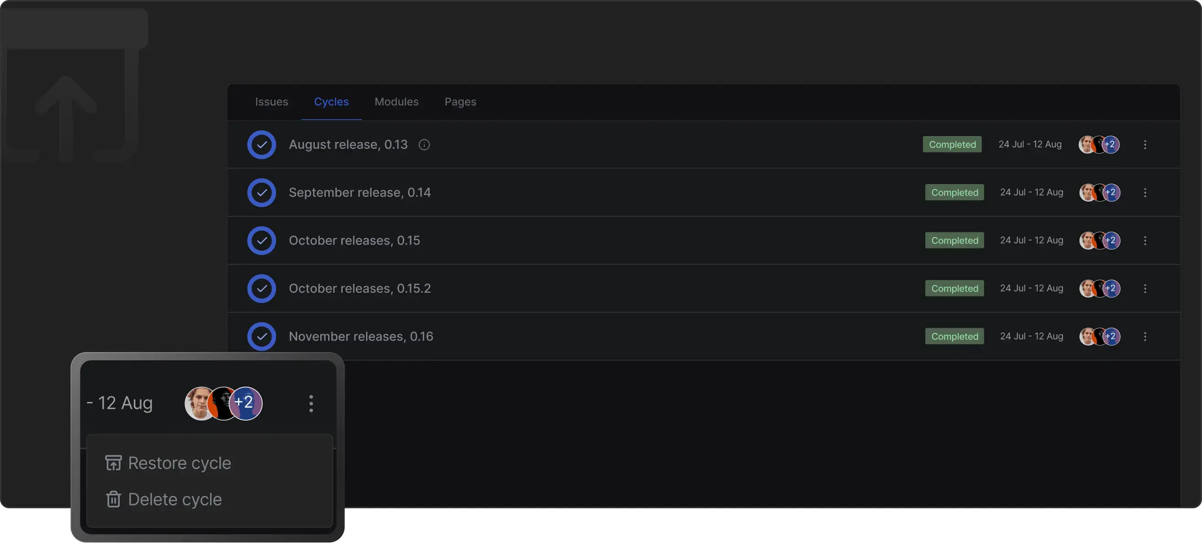
Task: Open the August release 0.13 options menu
Action: [1144, 145]
